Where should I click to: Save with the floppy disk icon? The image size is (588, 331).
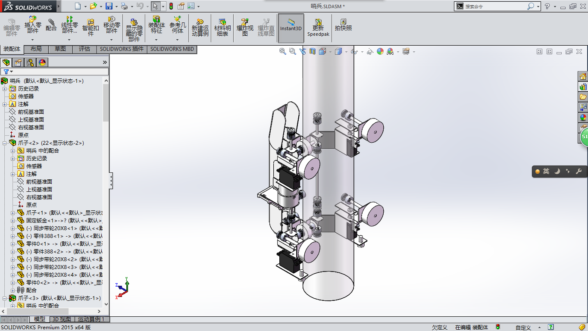pyautogui.click(x=109, y=6)
